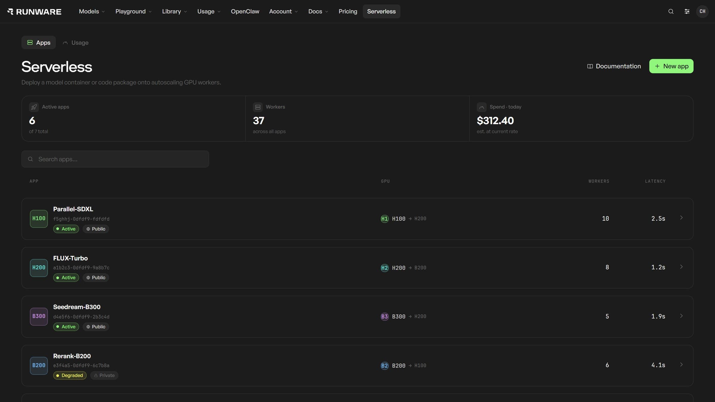Expand the Playground menu
The height and width of the screenshot is (402, 715).
tap(133, 11)
